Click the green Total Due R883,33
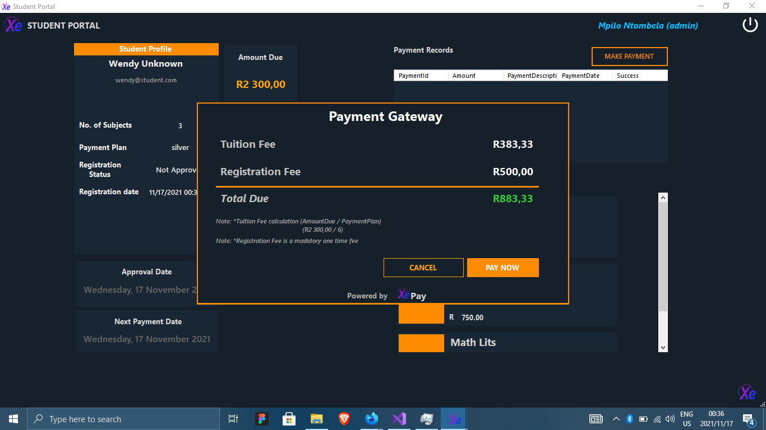 coord(513,199)
